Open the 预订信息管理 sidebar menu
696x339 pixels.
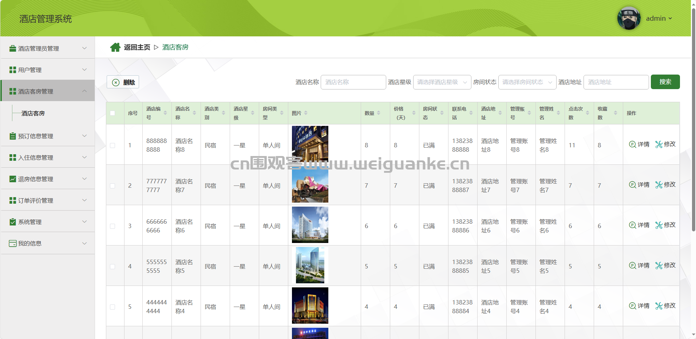tap(48, 136)
